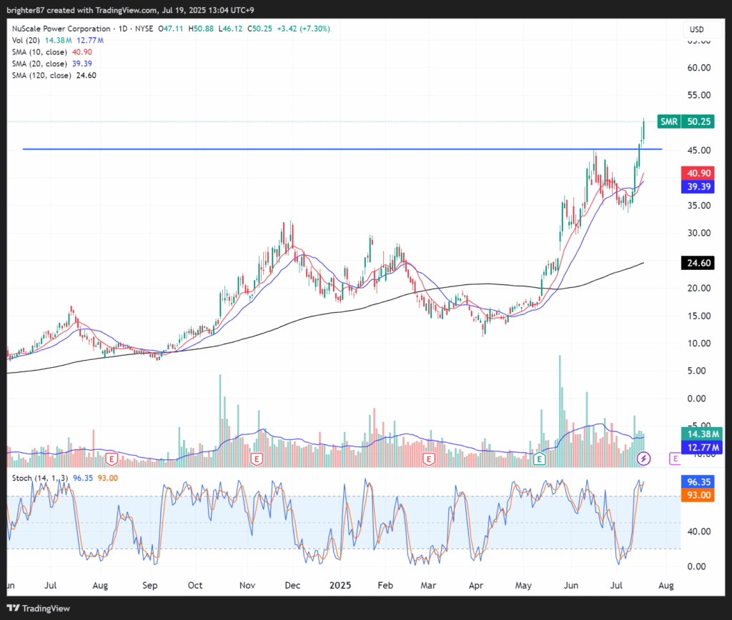The image size is (732, 620).
Task: Click the Oct label on time axis
Action: (195, 585)
